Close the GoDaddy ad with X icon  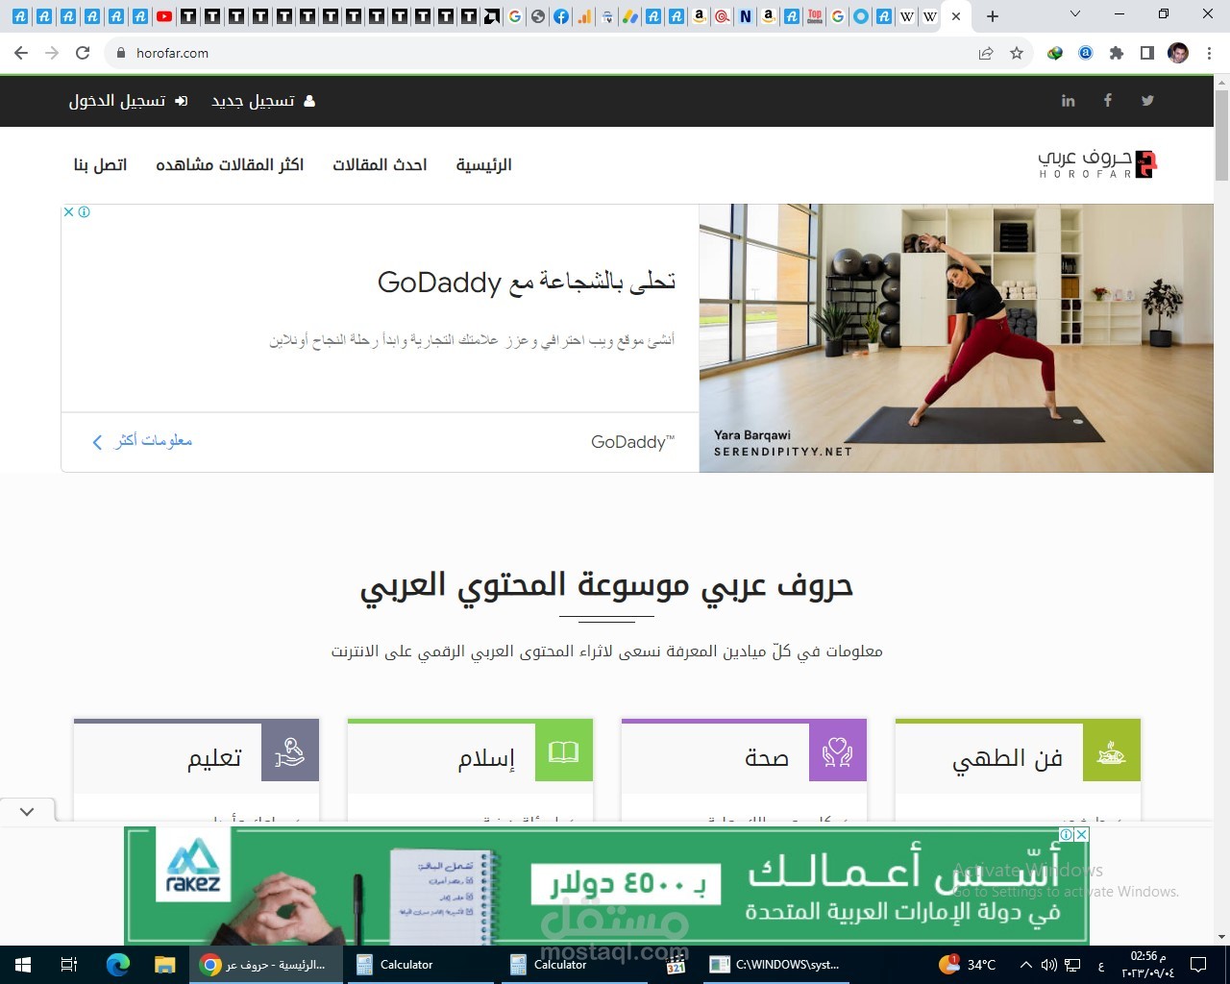click(x=69, y=212)
